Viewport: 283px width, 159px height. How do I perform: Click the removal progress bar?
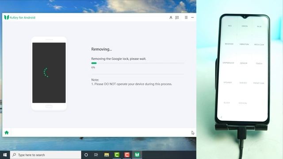click(x=138, y=63)
